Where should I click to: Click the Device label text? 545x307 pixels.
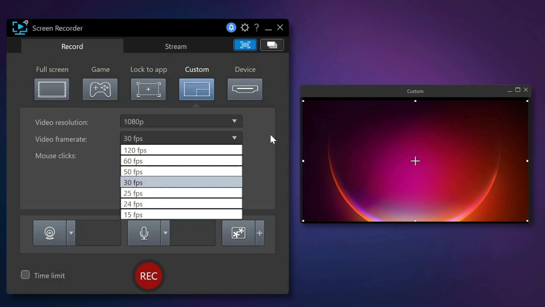pyautogui.click(x=245, y=69)
